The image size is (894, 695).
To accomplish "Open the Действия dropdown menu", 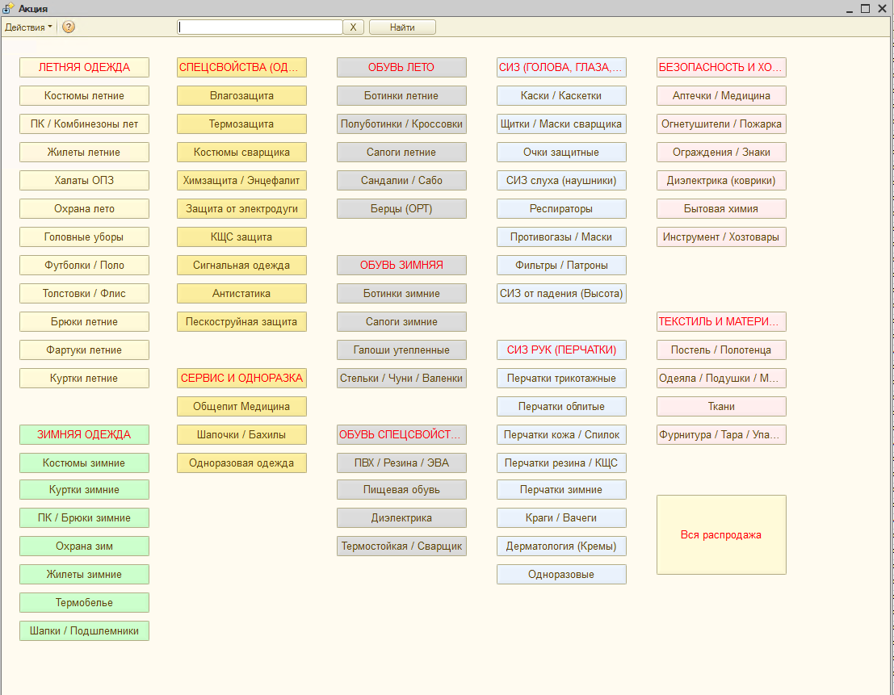I will pyautogui.click(x=28, y=27).
